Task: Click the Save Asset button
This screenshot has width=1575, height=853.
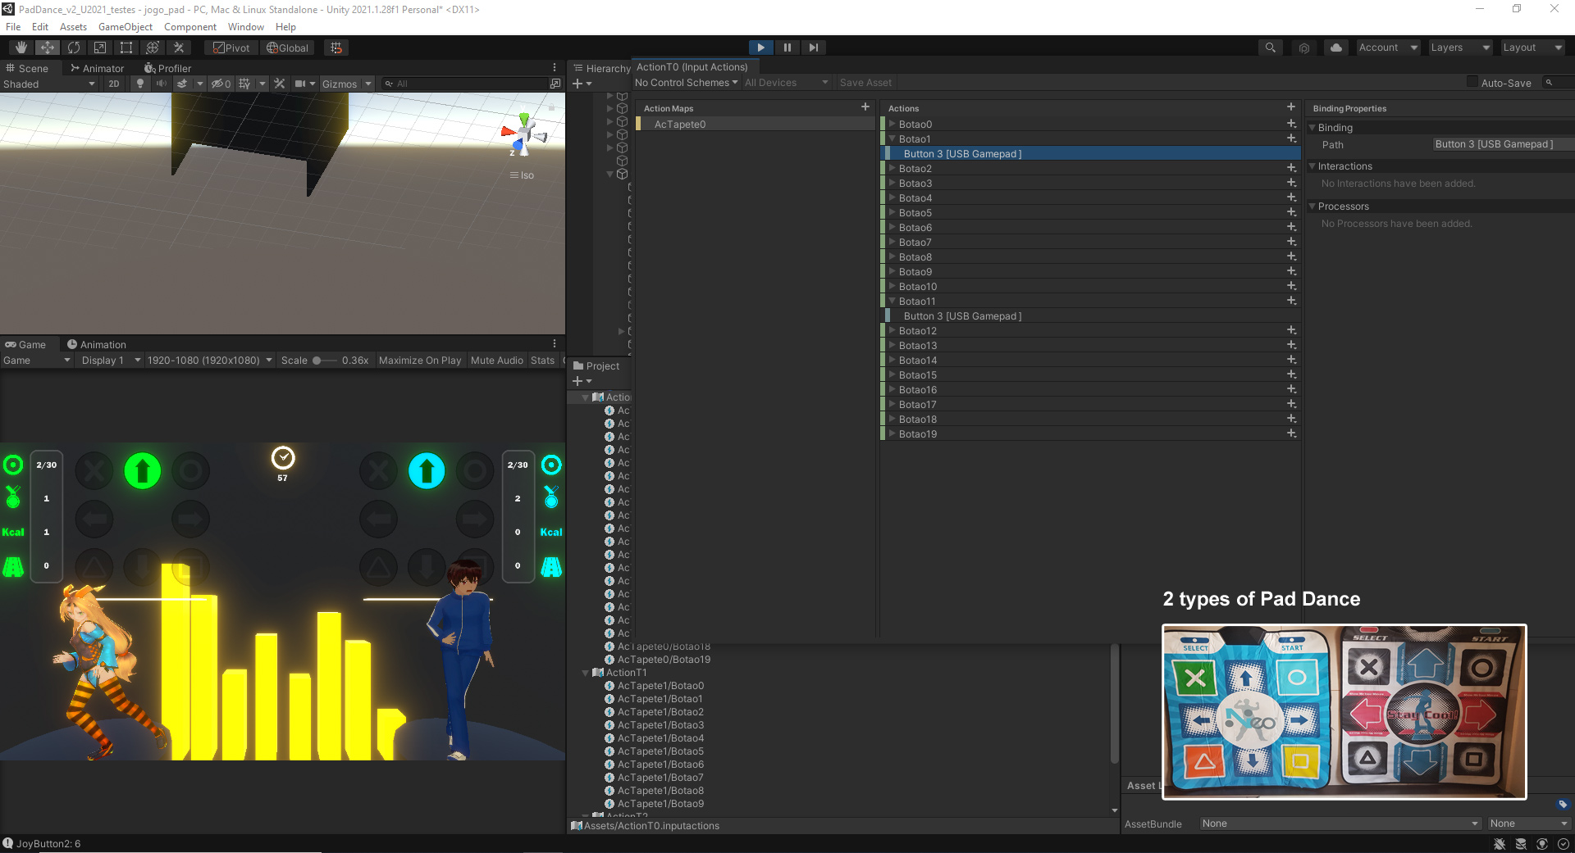Action: tap(865, 82)
